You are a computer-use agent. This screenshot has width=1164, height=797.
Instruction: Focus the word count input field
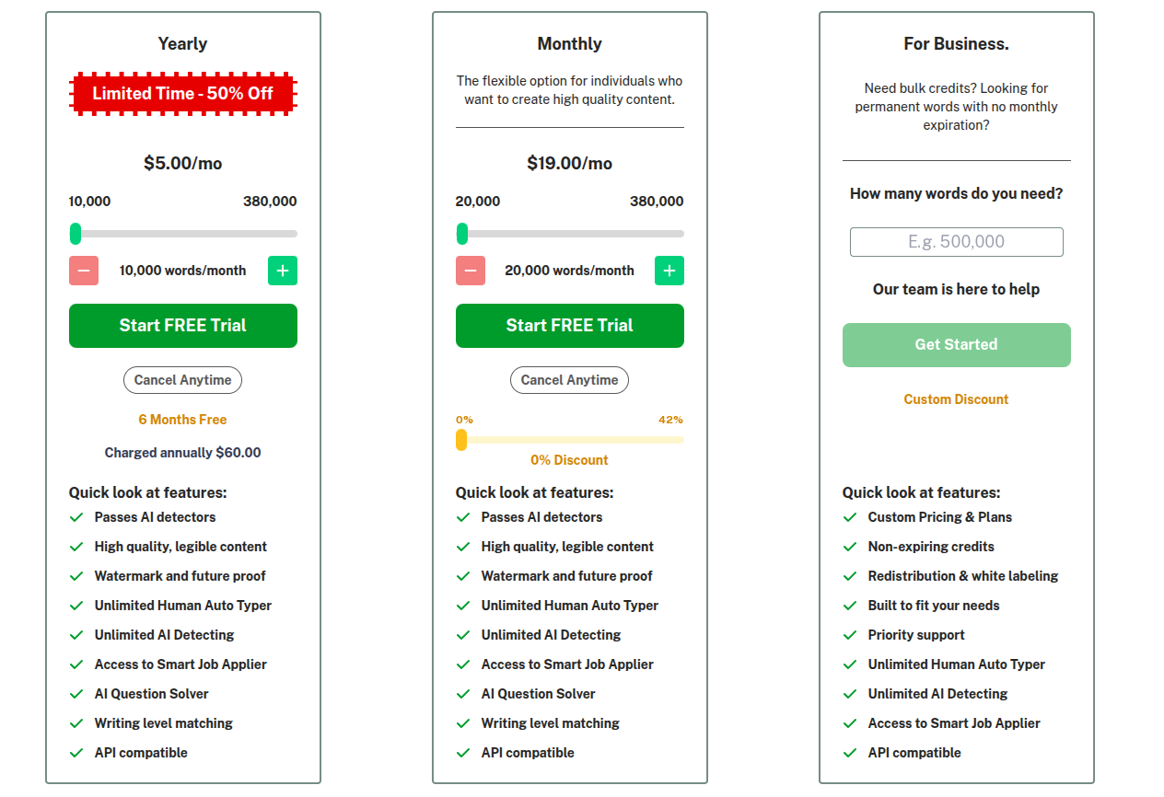tap(957, 242)
